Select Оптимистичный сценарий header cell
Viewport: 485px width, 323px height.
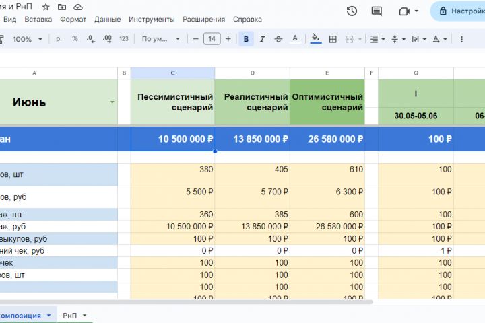coord(327,102)
